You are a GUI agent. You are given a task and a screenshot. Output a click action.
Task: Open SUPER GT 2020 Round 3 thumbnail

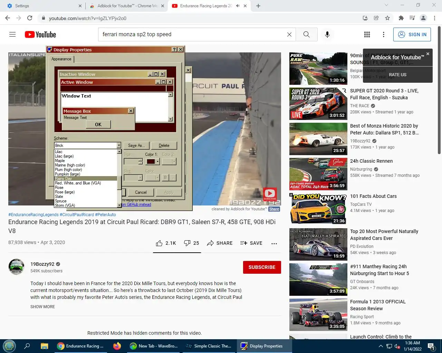[x=318, y=104]
